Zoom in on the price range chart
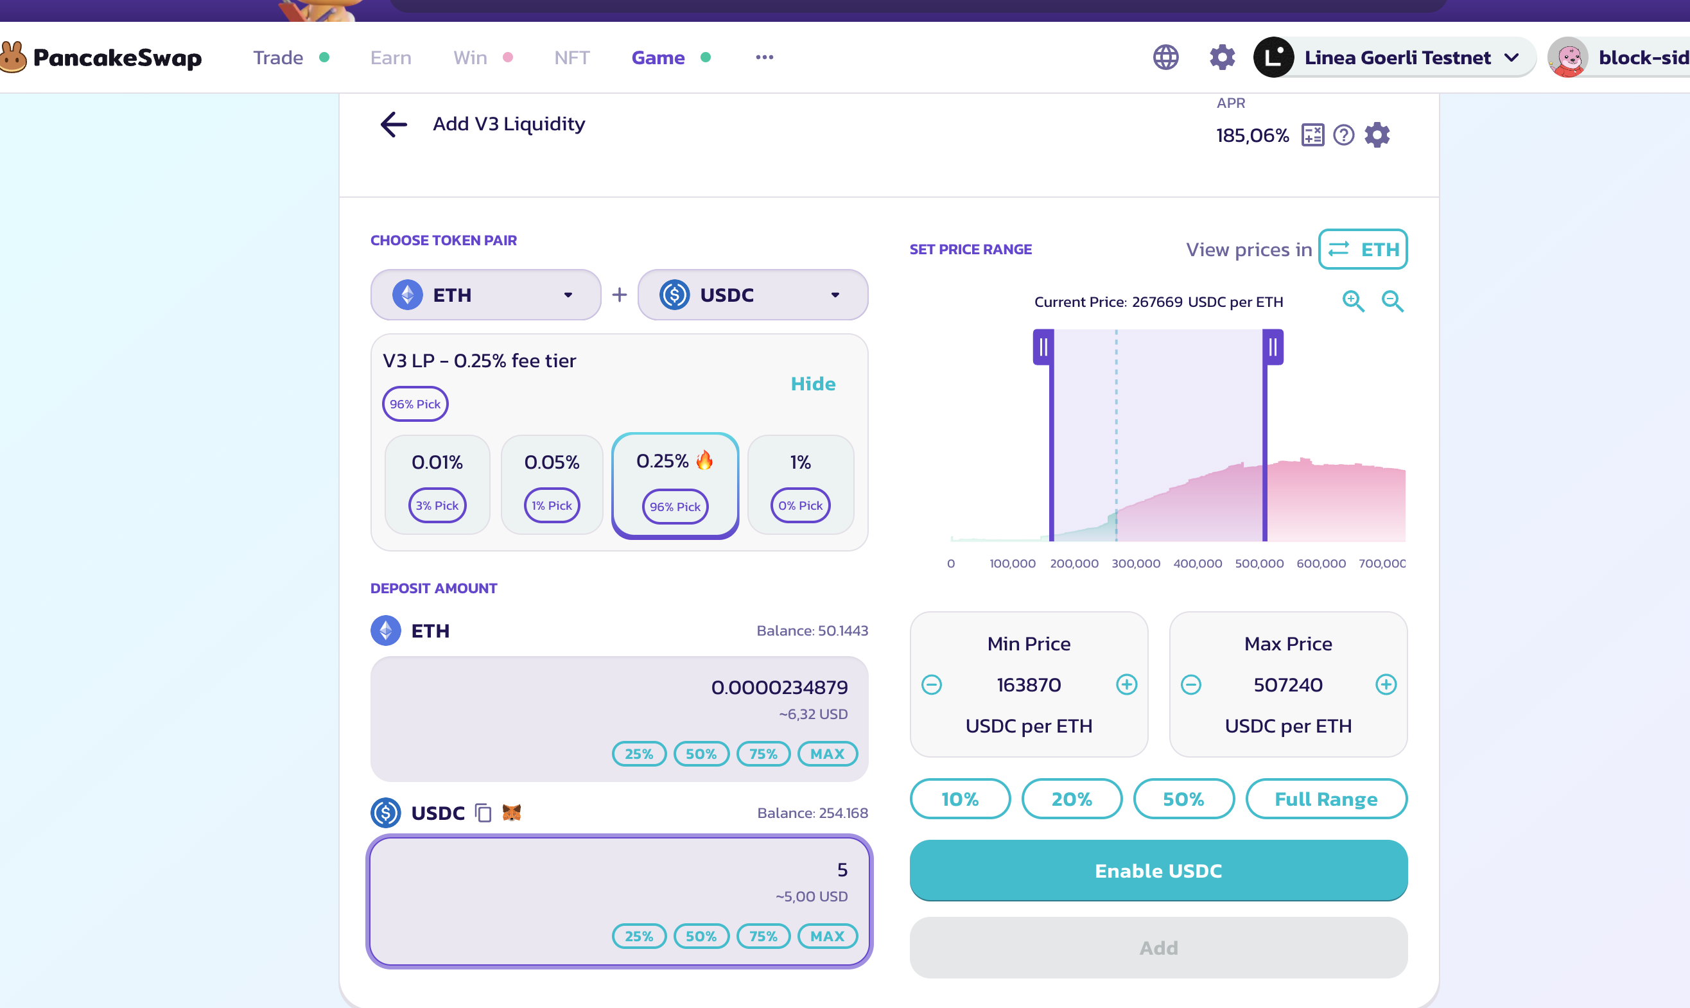Viewport: 1690px width, 1008px height. (x=1352, y=301)
